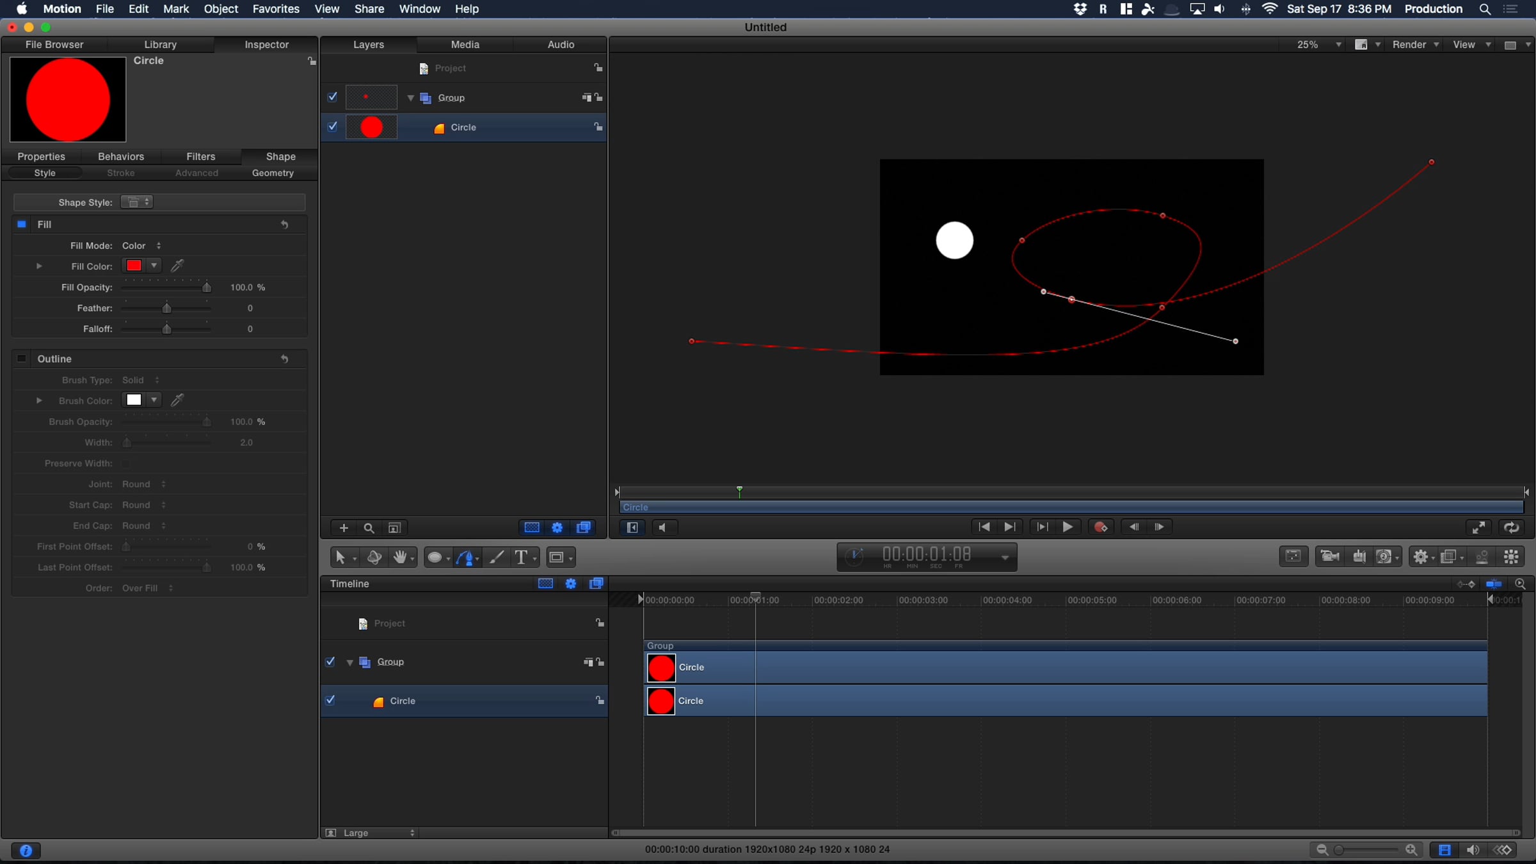Disable the Fill checkbox
Screen dimensions: 1536x864
22,225
